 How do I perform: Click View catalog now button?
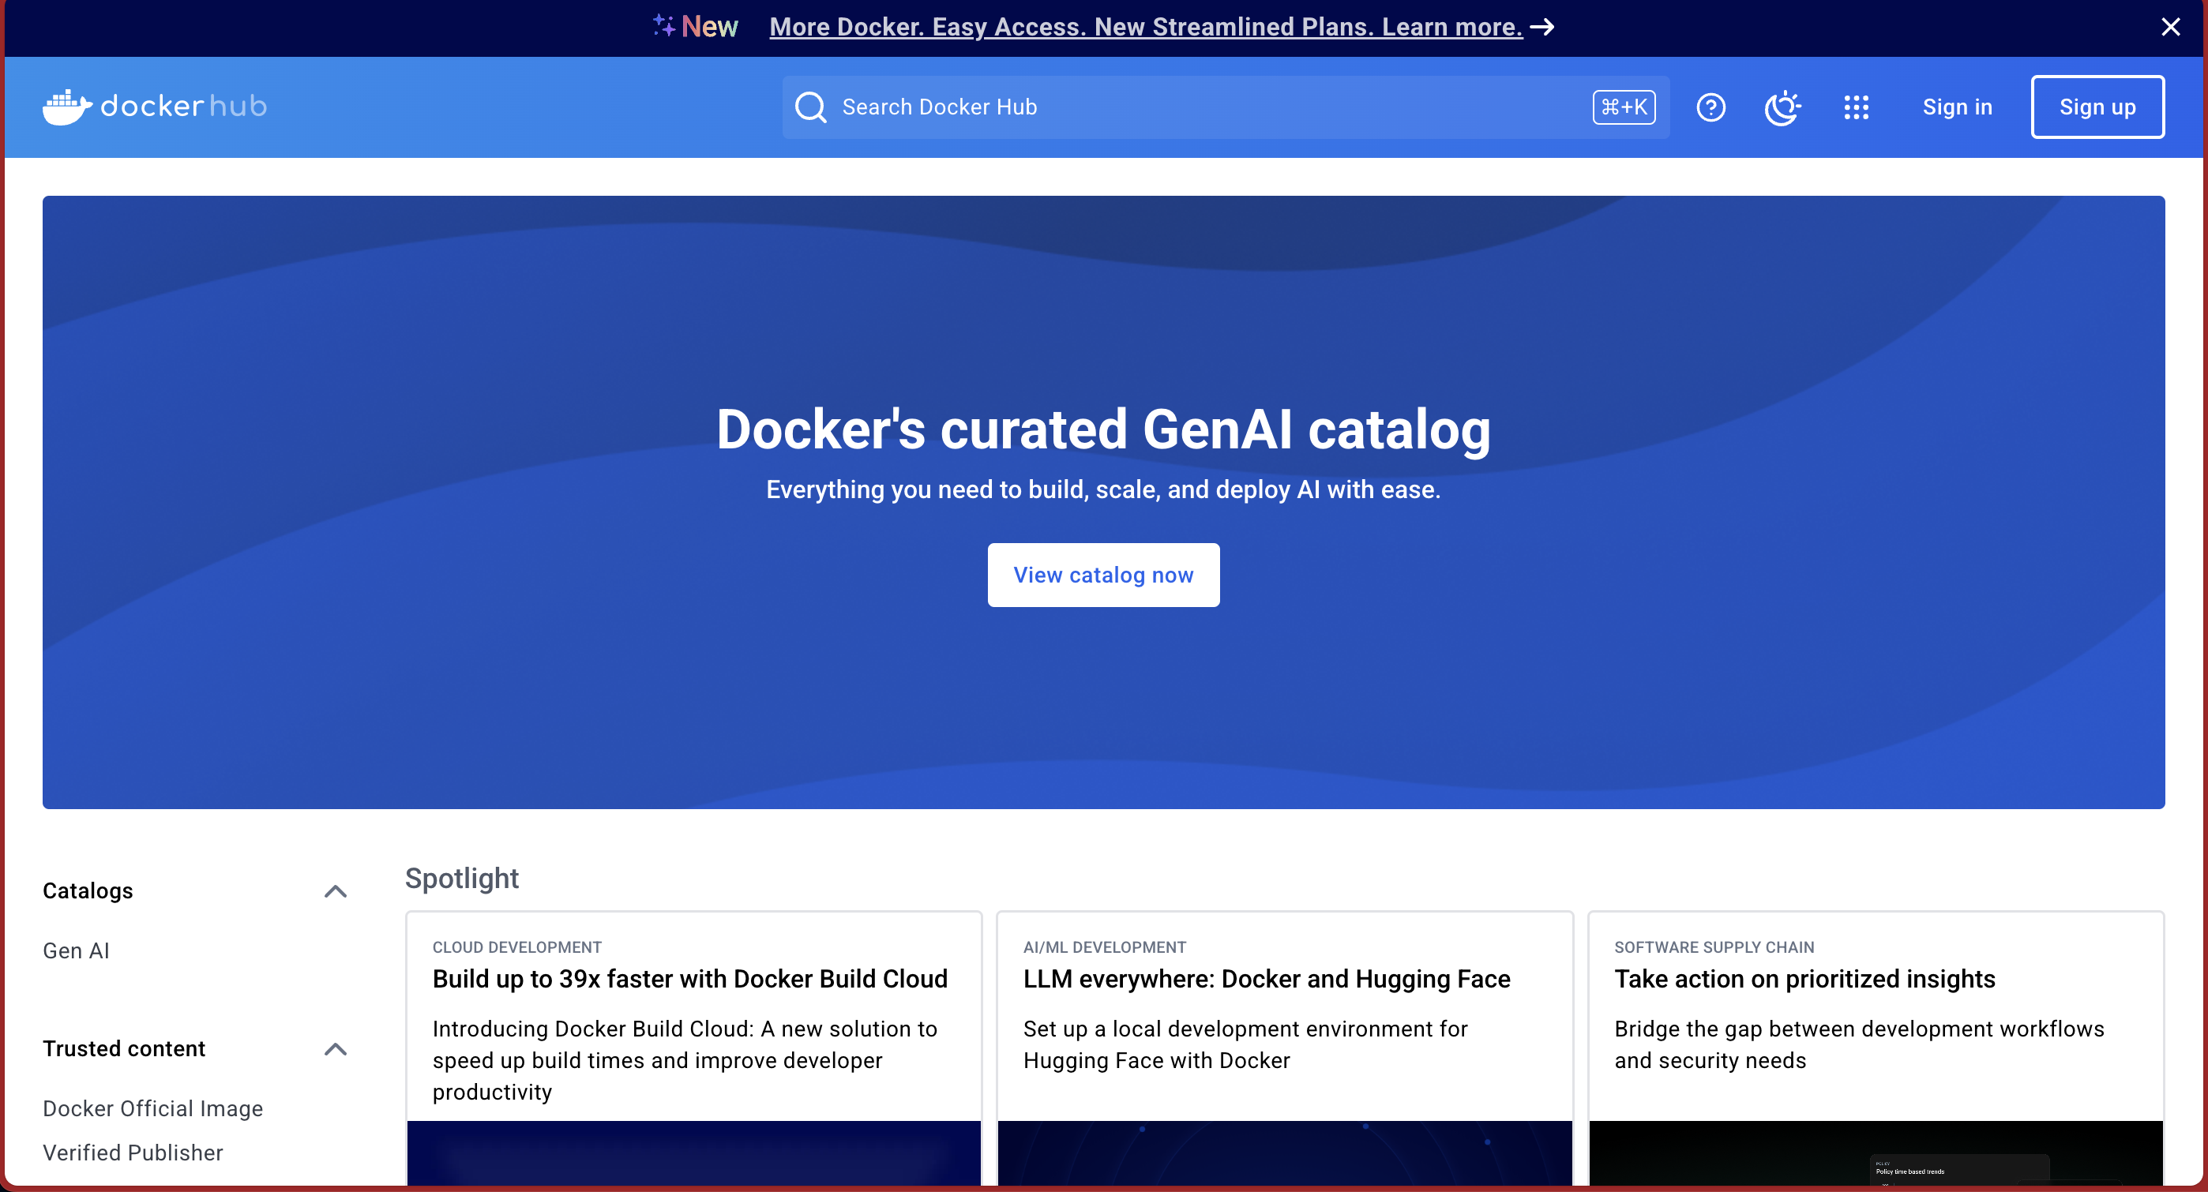coord(1103,575)
